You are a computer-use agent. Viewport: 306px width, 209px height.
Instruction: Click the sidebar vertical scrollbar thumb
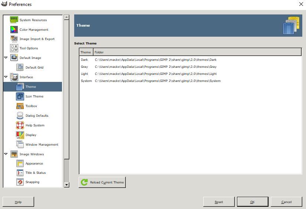66,89
